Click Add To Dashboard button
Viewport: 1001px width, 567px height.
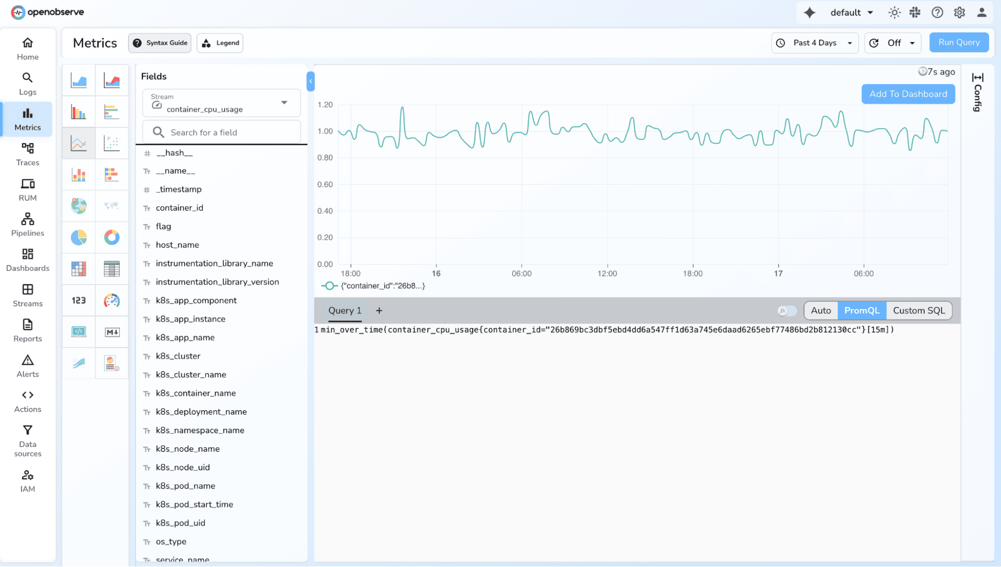[908, 94]
